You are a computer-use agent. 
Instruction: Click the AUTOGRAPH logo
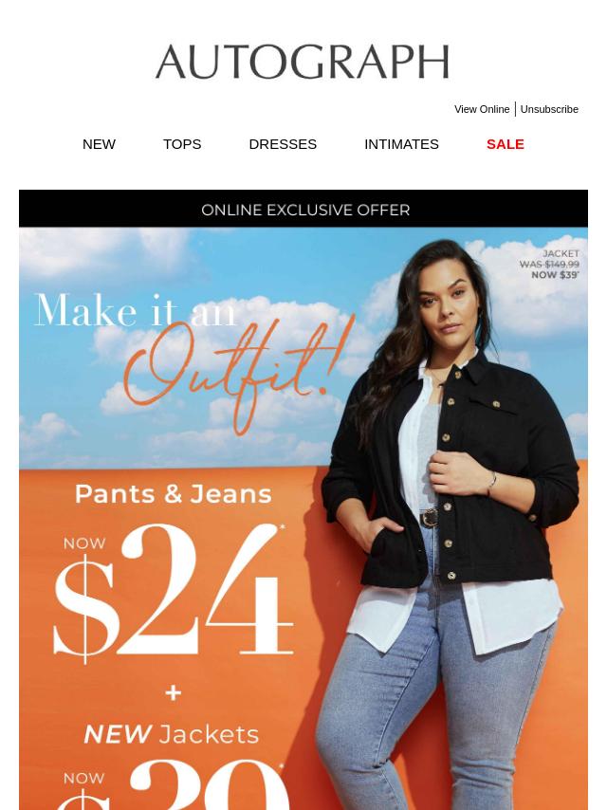pyautogui.click(x=303, y=62)
